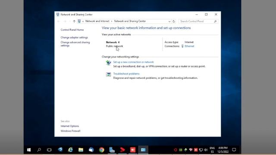Click the volume speaker tray icon
The image size is (276, 155).
[x=206, y=150]
